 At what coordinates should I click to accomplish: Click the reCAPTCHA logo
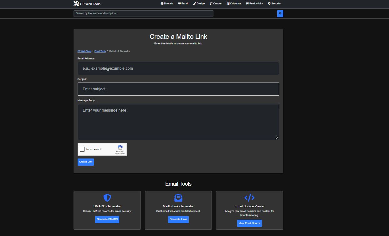(x=120, y=148)
